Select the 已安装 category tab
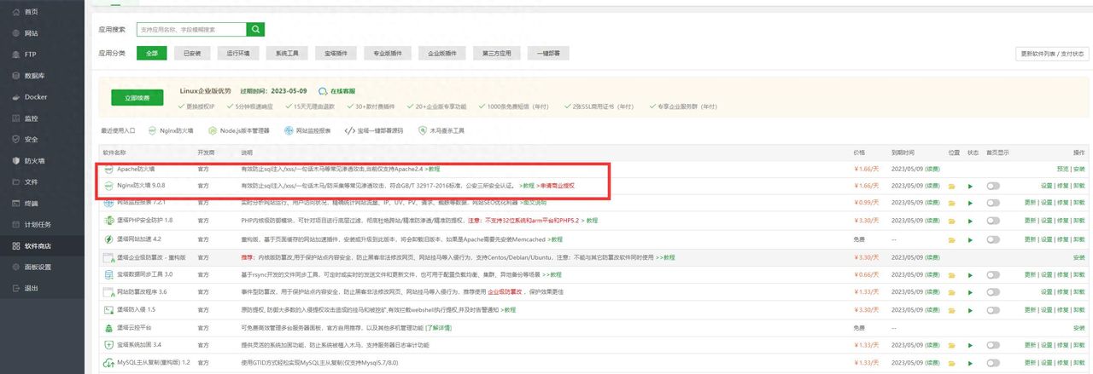This screenshot has width=1093, height=374. (x=192, y=53)
